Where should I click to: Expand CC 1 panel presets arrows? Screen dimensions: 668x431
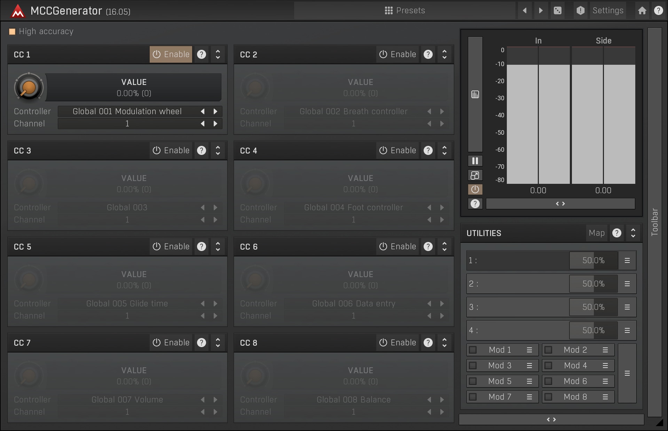coord(218,54)
